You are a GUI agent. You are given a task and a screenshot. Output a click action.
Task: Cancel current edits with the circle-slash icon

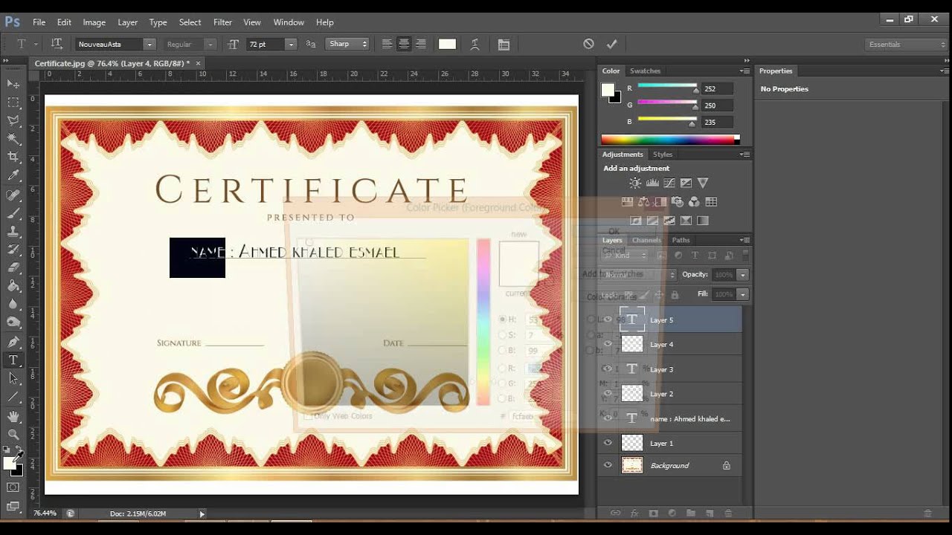pos(588,44)
